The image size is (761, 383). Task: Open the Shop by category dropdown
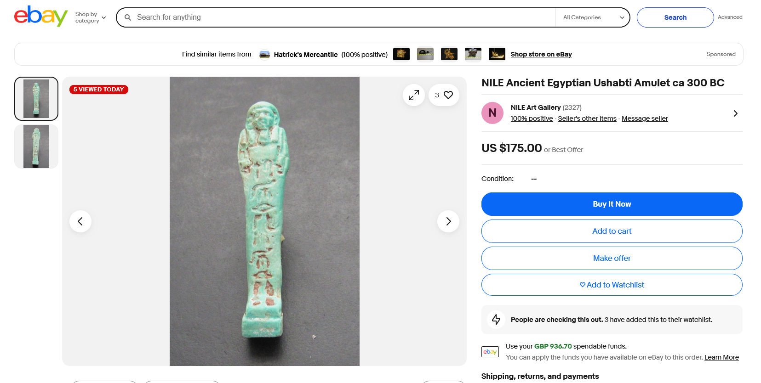(x=91, y=17)
